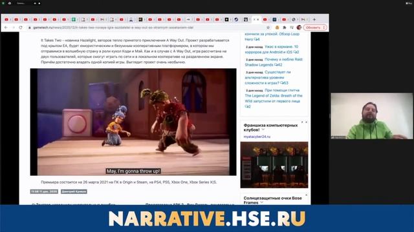Click the orange extension icon in toolbar

tap(277, 27)
